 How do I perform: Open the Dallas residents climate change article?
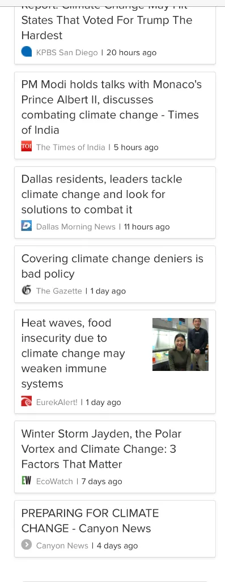pyautogui.click(x=101, y=194)
